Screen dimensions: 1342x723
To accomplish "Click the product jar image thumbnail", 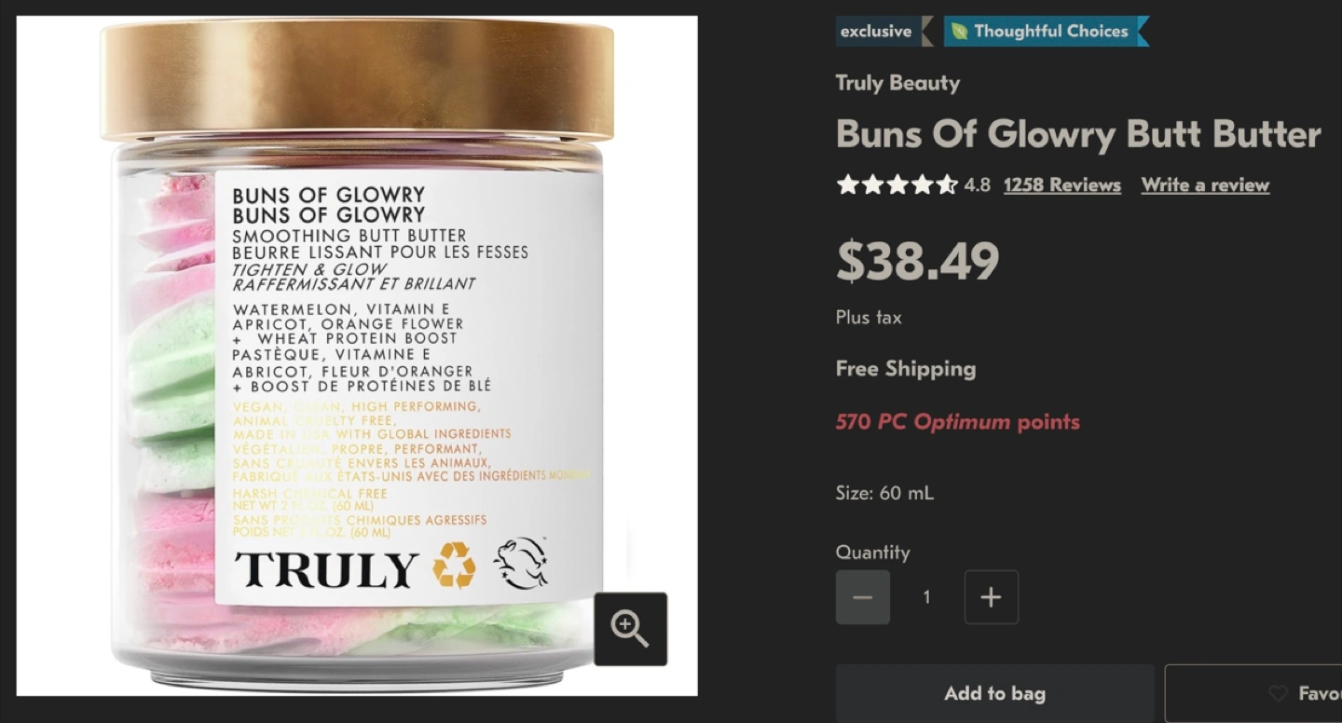I will [357, 356].
